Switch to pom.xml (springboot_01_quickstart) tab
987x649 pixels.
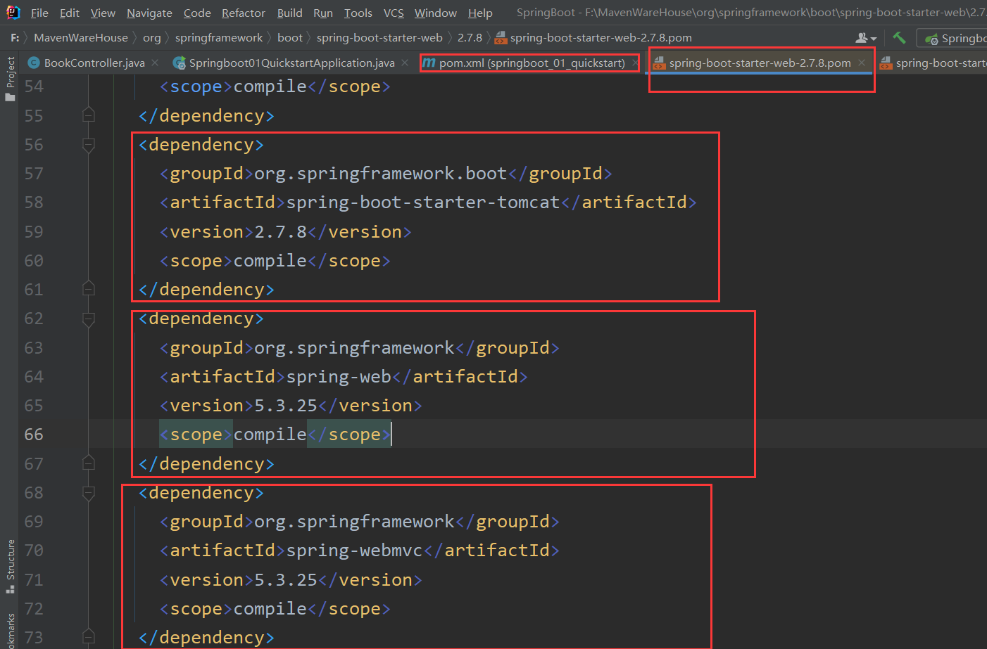532,63
